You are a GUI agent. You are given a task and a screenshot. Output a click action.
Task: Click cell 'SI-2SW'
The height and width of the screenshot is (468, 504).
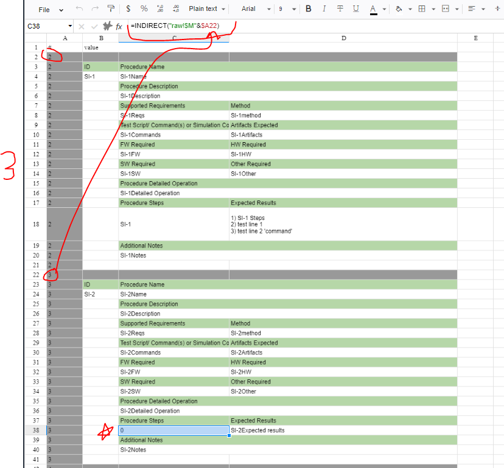click(174, 391)
